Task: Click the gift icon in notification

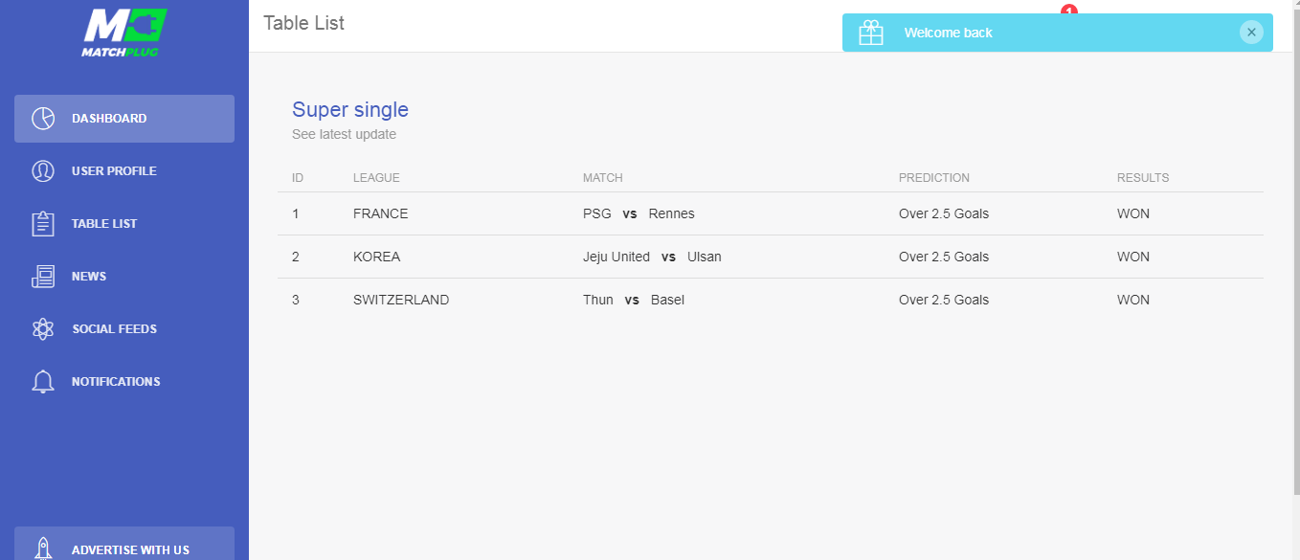Action: tap(871, 33)
